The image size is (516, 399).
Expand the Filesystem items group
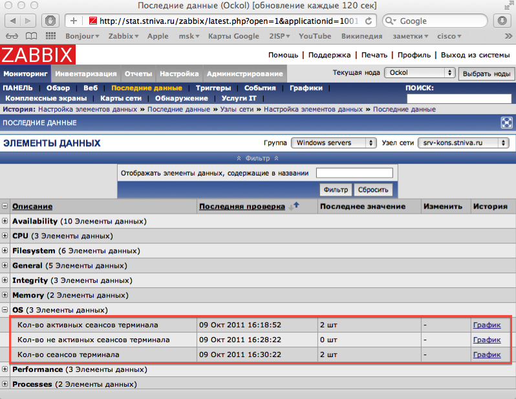[x=5, y=251]
